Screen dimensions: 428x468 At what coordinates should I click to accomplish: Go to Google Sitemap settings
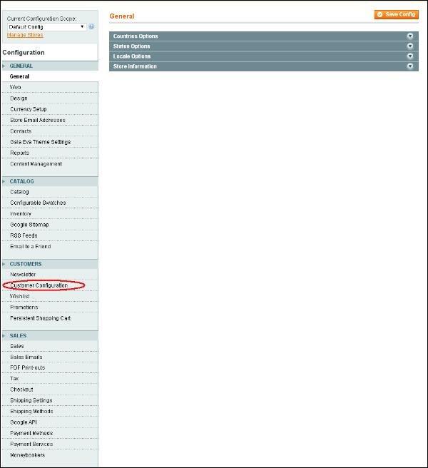[29, 225]
